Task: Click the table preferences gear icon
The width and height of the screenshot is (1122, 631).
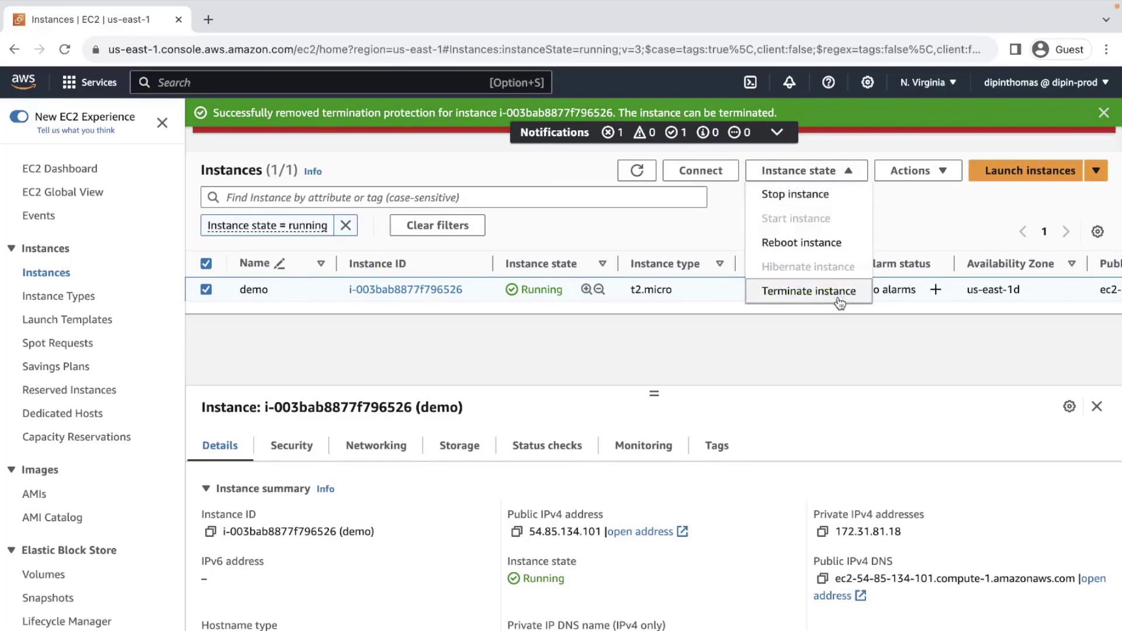Action: tap(1097, 231)
